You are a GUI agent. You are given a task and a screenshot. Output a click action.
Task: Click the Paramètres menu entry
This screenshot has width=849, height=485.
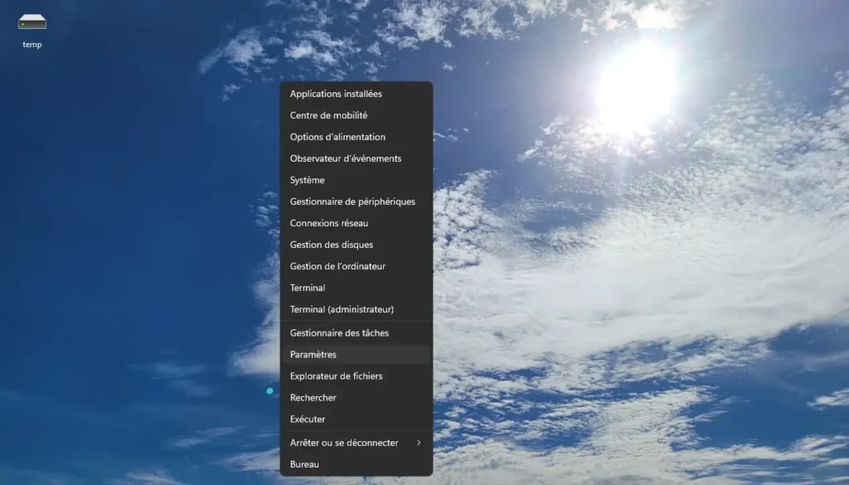click(x=357, y=355)
